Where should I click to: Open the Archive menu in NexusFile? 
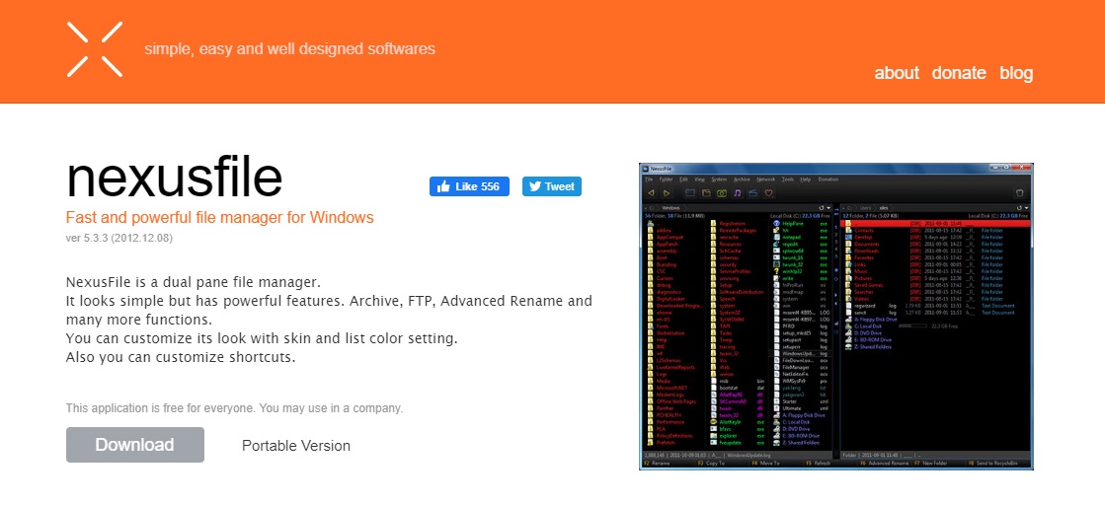(743, 180)
